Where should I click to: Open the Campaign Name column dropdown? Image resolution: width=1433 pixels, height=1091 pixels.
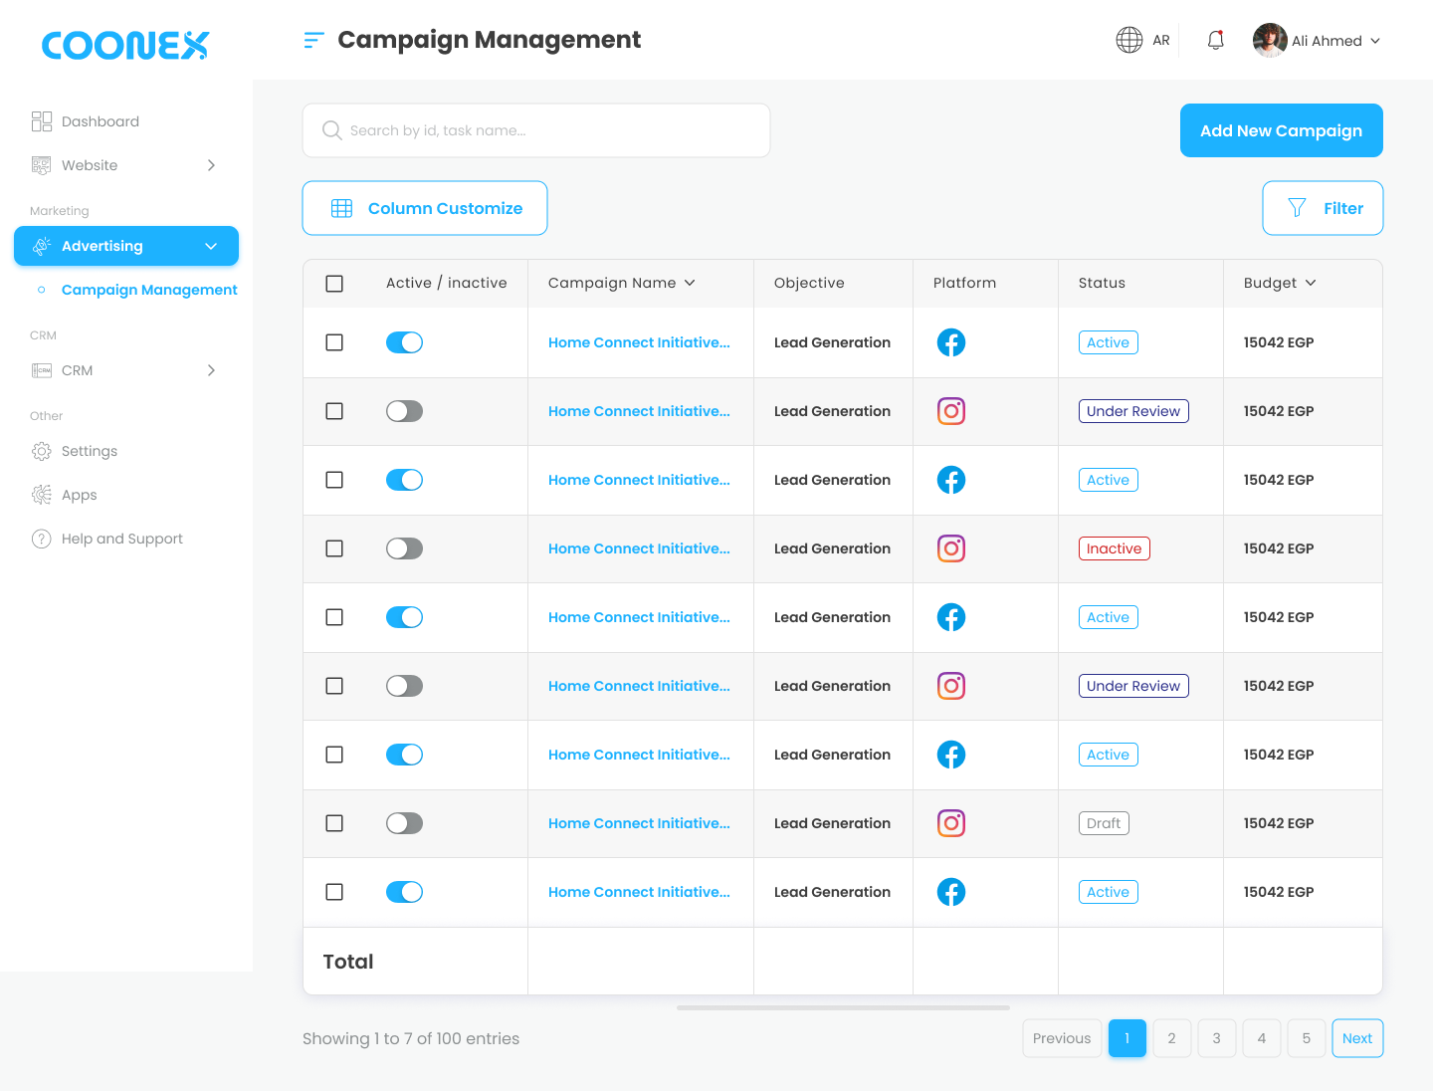[690, 283]
